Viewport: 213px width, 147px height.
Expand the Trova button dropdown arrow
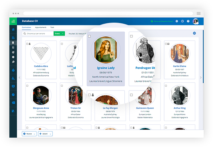62,33
